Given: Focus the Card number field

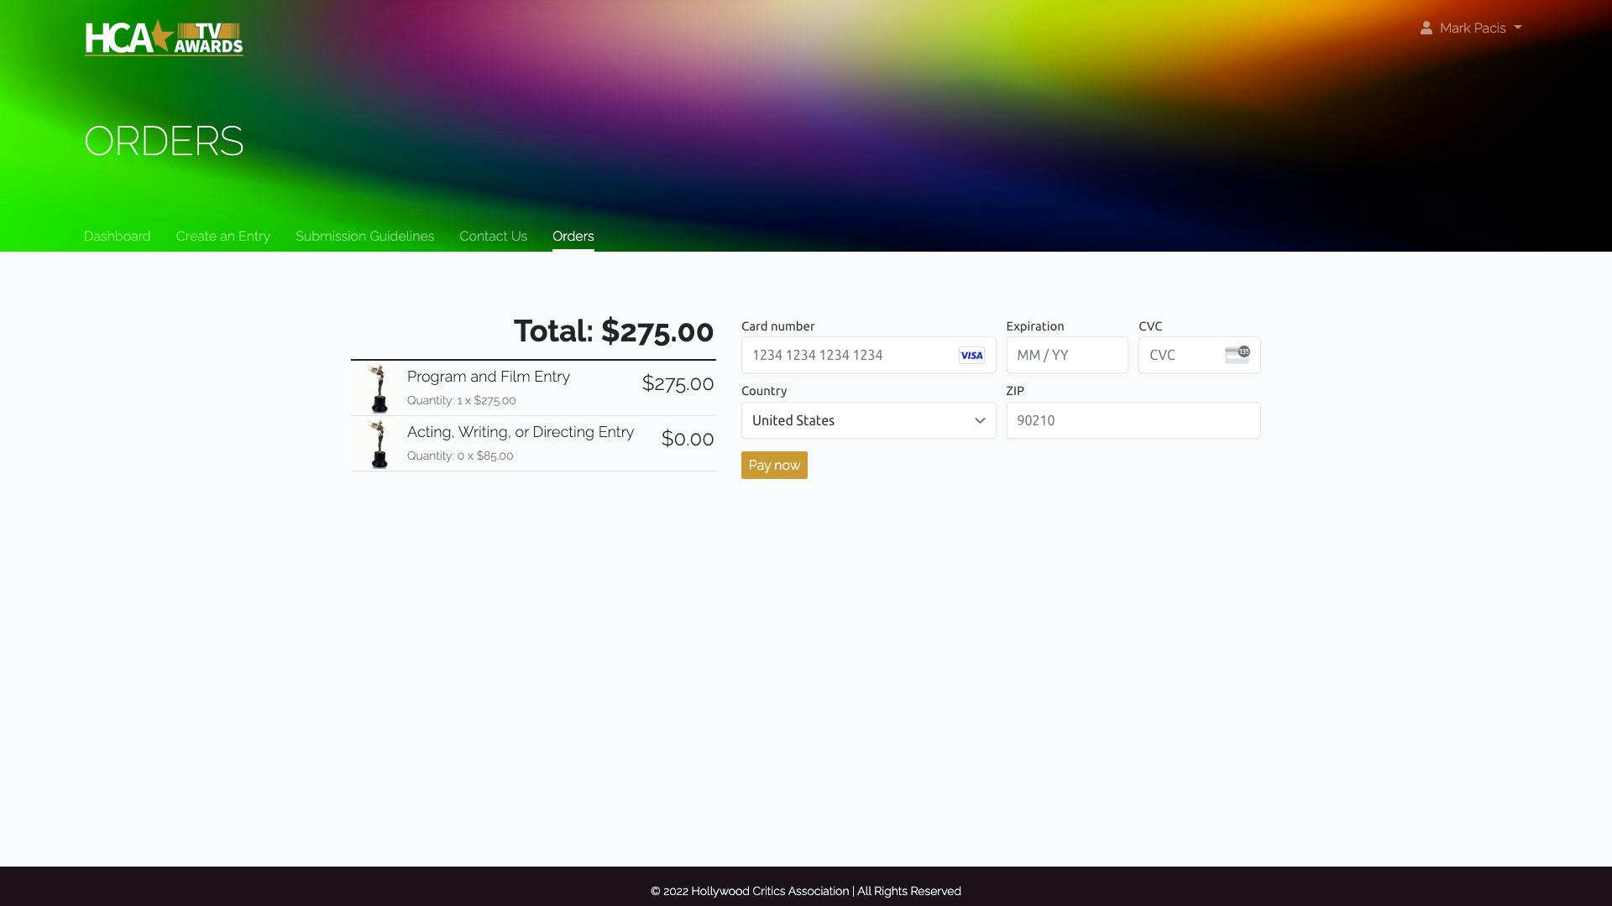Looking at the screenshot, I should tap(848, 355).
